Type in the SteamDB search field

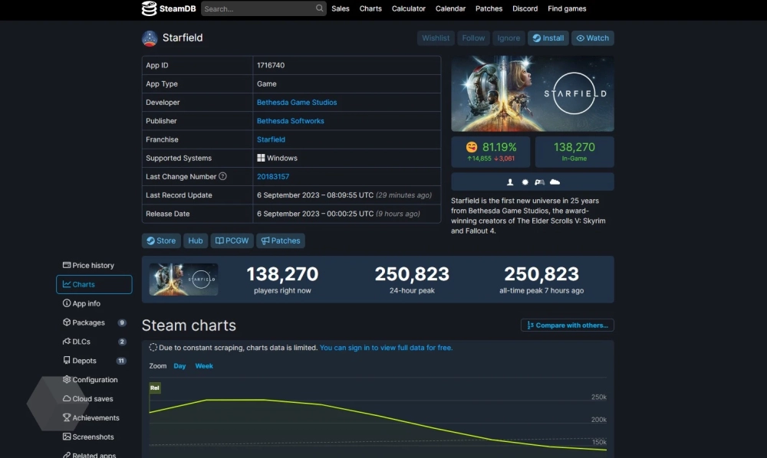(x=258, y=9)
